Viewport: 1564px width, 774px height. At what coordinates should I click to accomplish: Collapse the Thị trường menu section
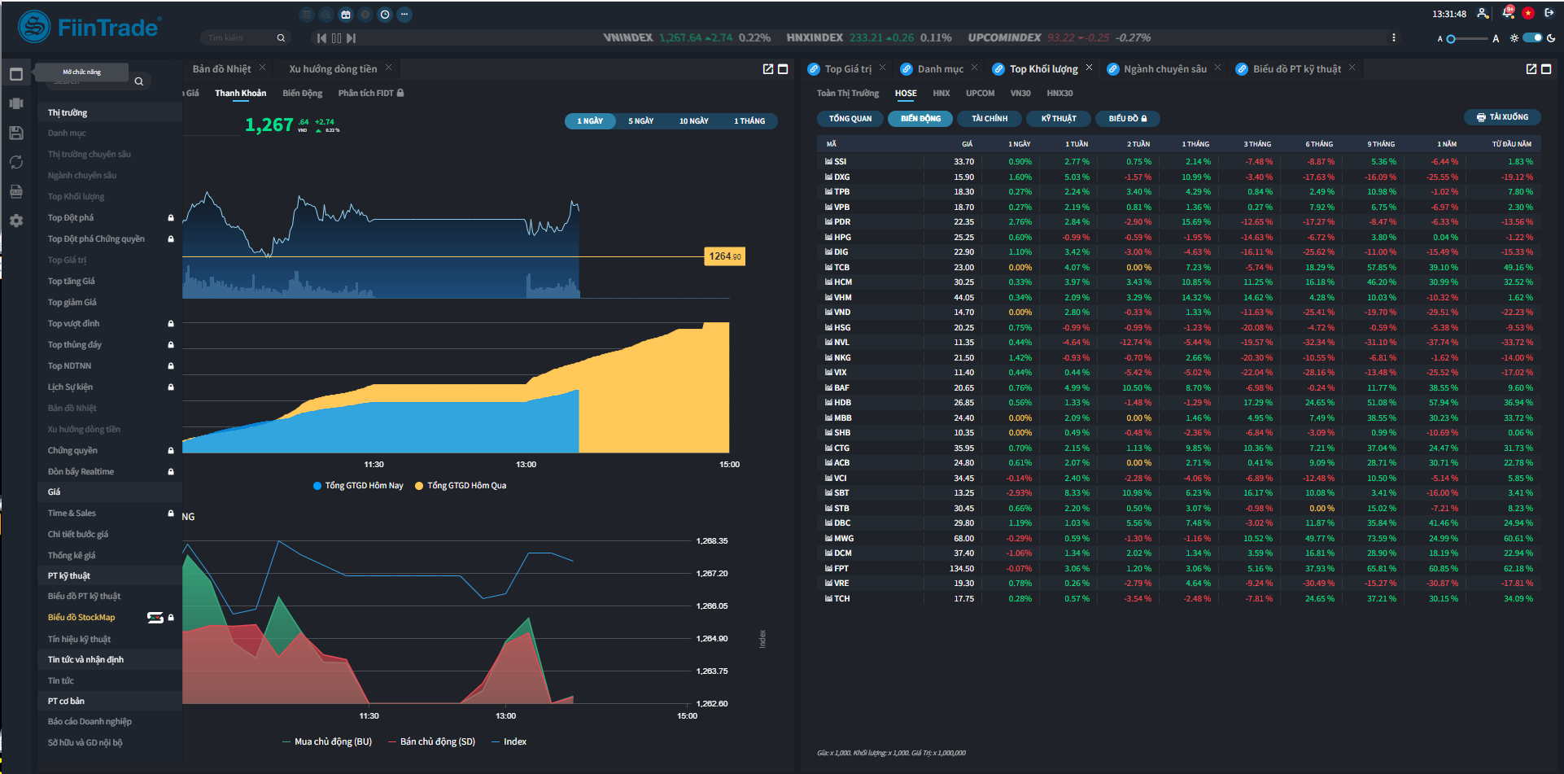(x=110, y=112)
